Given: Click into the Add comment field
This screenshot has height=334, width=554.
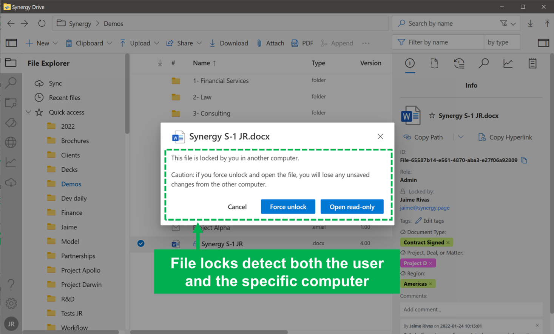Looking at the screenshot, I should pyautogui.click(x=471, y=309).
